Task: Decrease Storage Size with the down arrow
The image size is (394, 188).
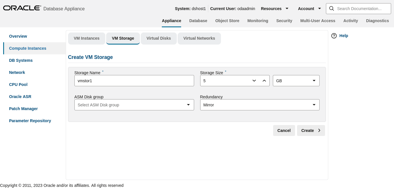Action: click(x=254, y=80)
